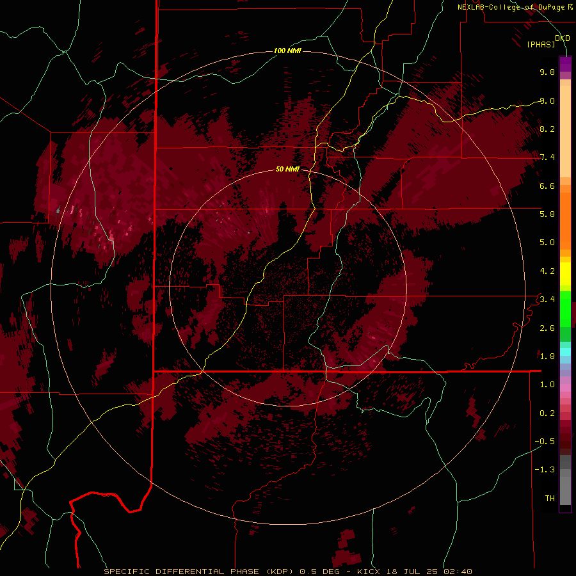Click the 9.0 value on the scale
This screenshot has width=576, height=576.
pos(547,100)
